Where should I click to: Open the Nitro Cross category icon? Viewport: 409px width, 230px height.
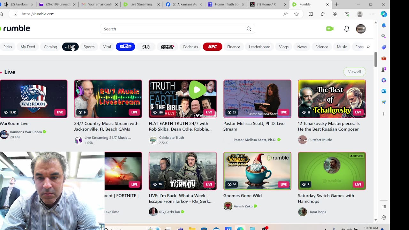167,47
